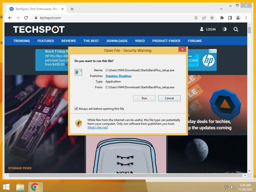Click the horizontal scrollbar left arrow
Viewport: 256px width, 192px height.
6,175
